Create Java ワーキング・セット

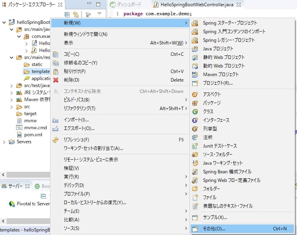click(x=242, y=163)
